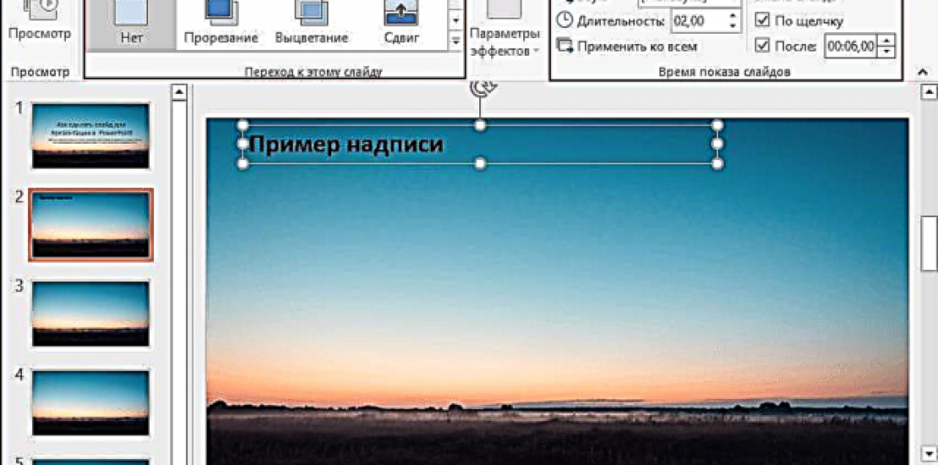
Task: Click the Пример надписи text box
Action: click(346, 145)
